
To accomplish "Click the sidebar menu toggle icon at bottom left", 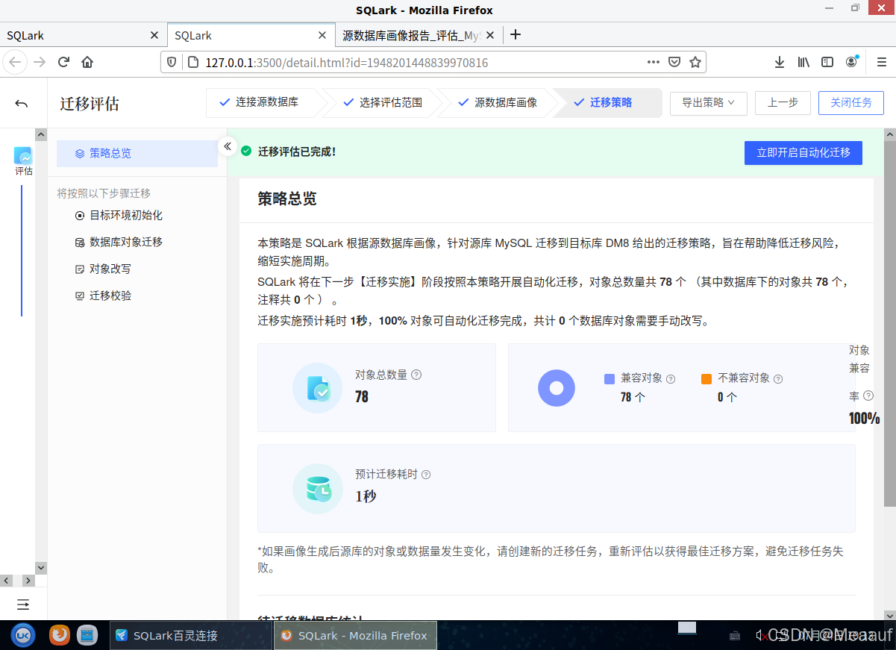I will point(23,604).
